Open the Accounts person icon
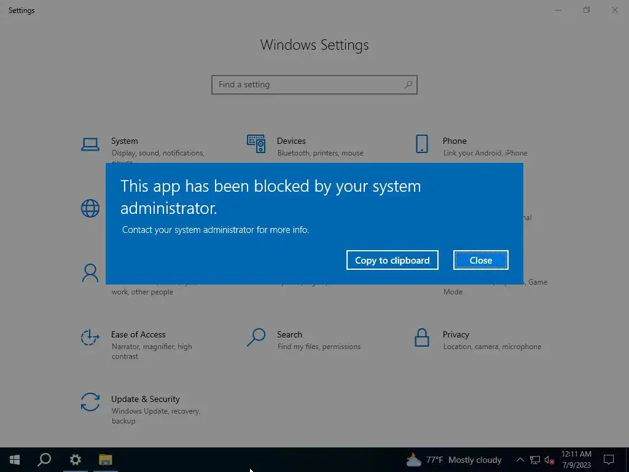The width and height of the screenshot is (629, 472). pos(90,273)
